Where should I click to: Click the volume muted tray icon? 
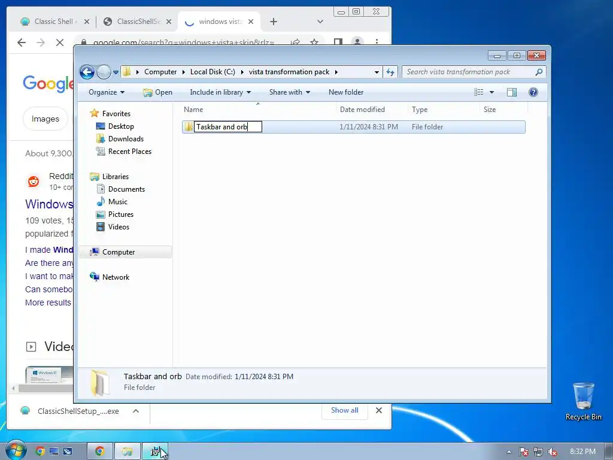pyautogui.click(x=553, y=452)
